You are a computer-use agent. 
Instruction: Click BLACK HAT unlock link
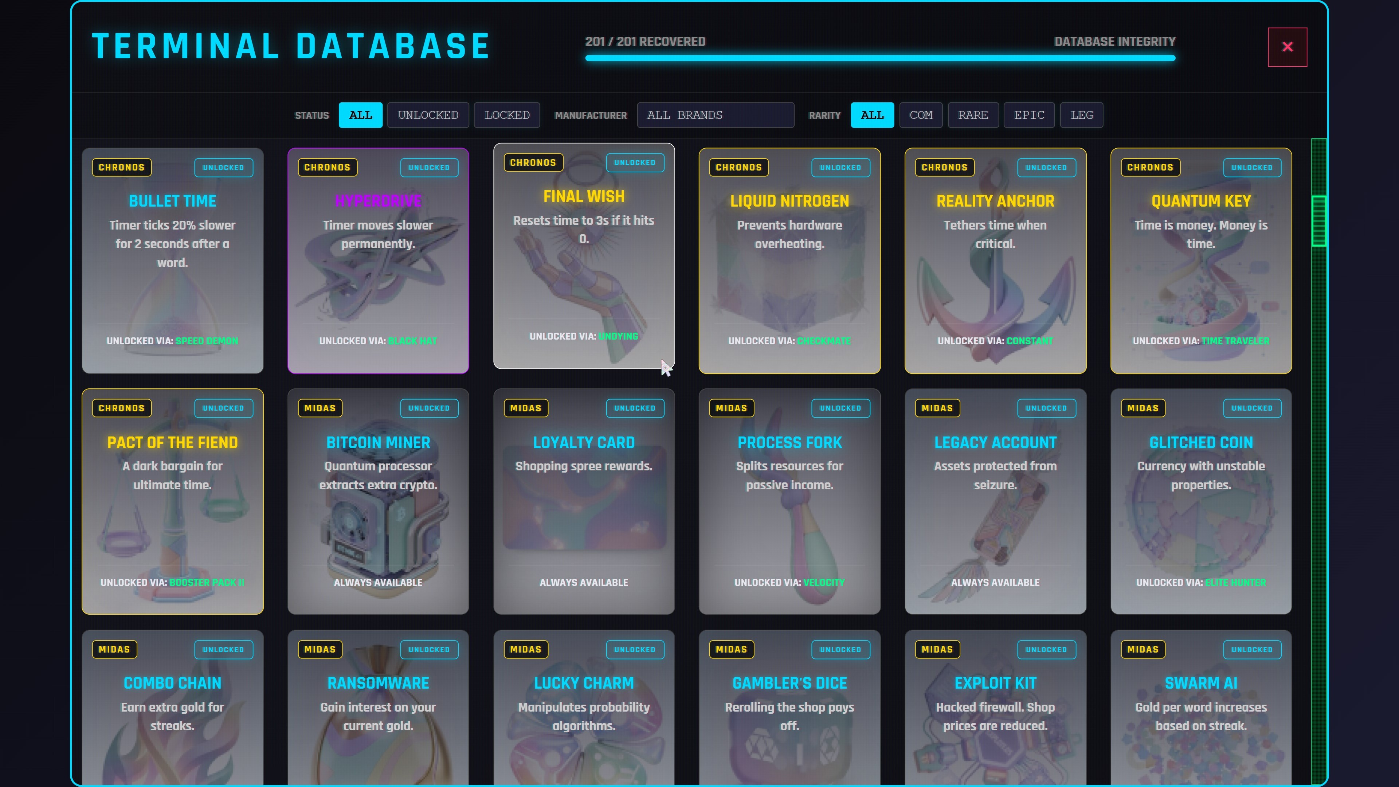click(413, 341)
